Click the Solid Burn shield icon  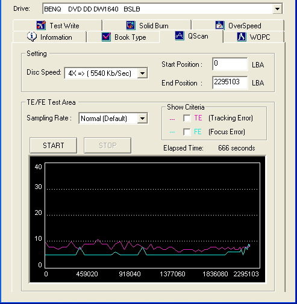coord(131,25)
